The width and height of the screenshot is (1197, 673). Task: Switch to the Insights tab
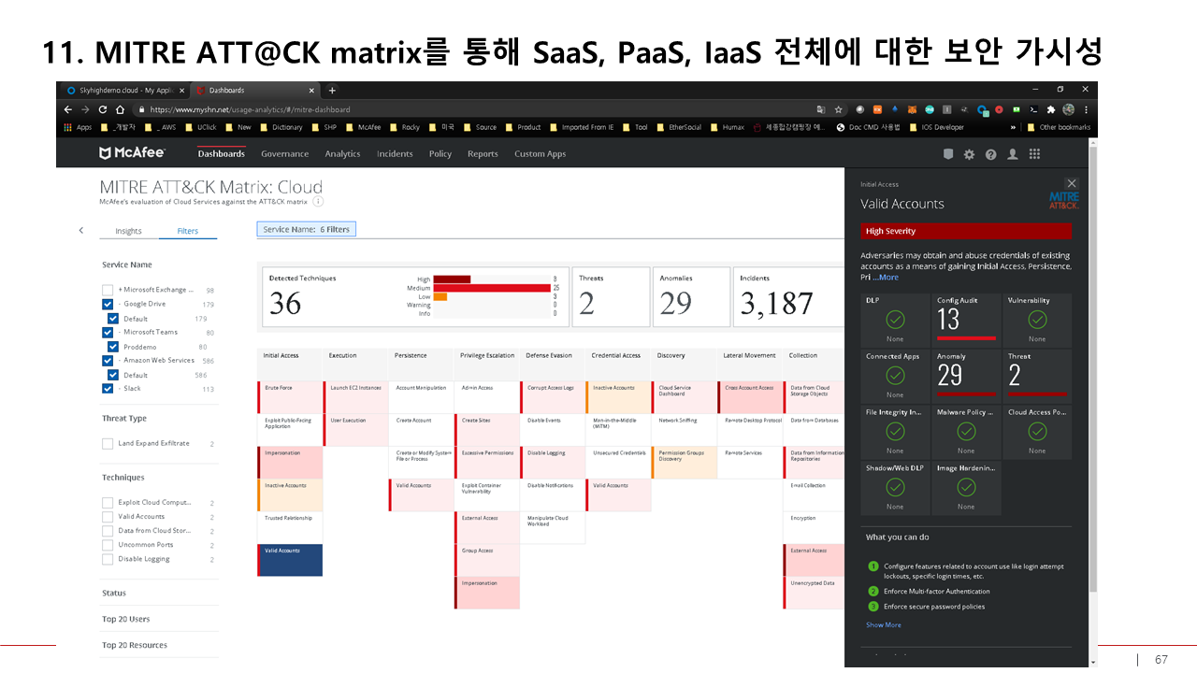click(128, 231)
